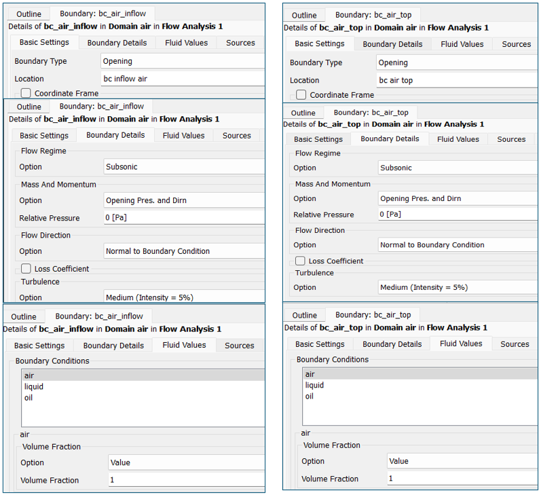Screen dimensions: 541x497
Task: Open Flow Regime Subsonic option for bc_air_inflow
Action: 184,167
